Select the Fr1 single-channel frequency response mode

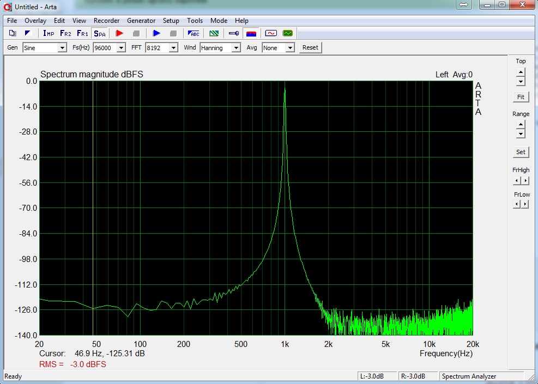click(82, 33)
